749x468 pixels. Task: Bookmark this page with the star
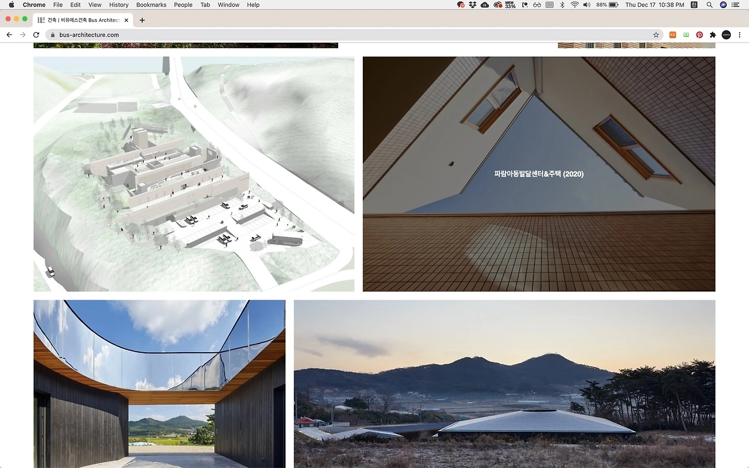656,35
